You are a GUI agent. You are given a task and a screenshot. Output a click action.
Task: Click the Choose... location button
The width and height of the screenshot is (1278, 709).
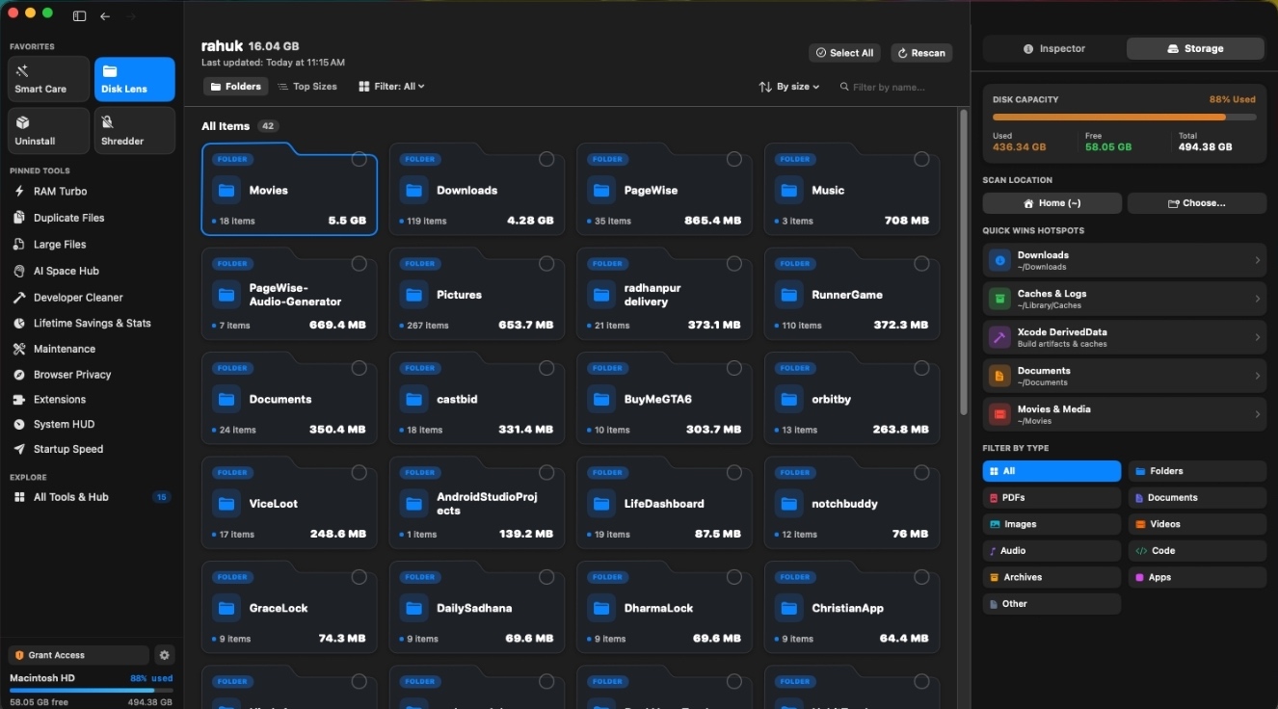(x=1197, y=203)
